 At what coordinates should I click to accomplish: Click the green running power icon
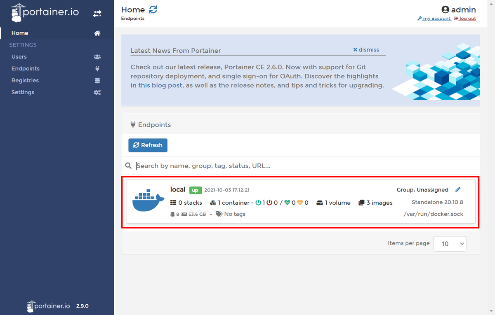pyautogui.click(x=258, y=203)
